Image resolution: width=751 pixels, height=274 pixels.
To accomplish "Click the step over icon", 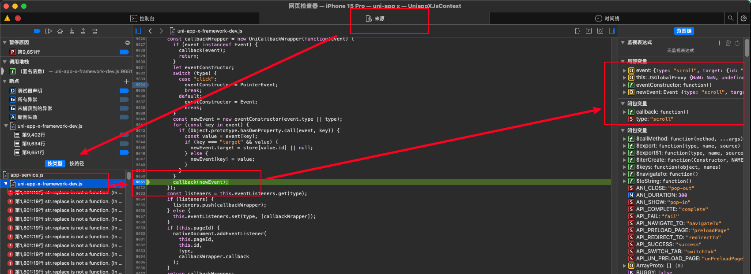I will (x=60, y=31).
